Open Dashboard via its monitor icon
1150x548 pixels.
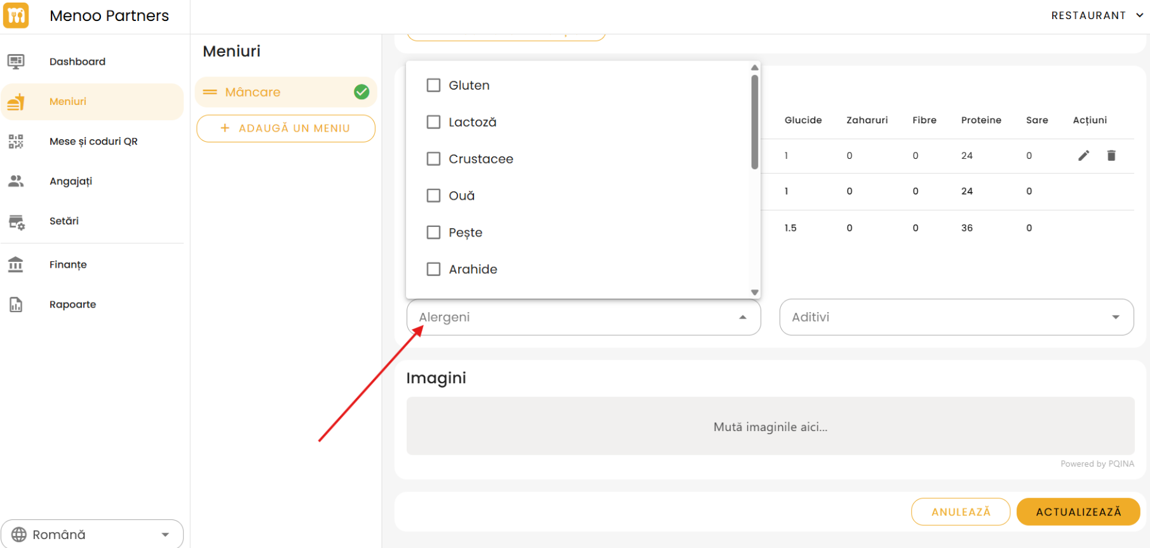click(16, 62)
